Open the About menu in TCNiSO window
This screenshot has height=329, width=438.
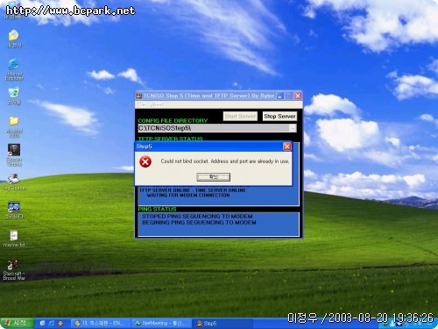tap(157, 104)
